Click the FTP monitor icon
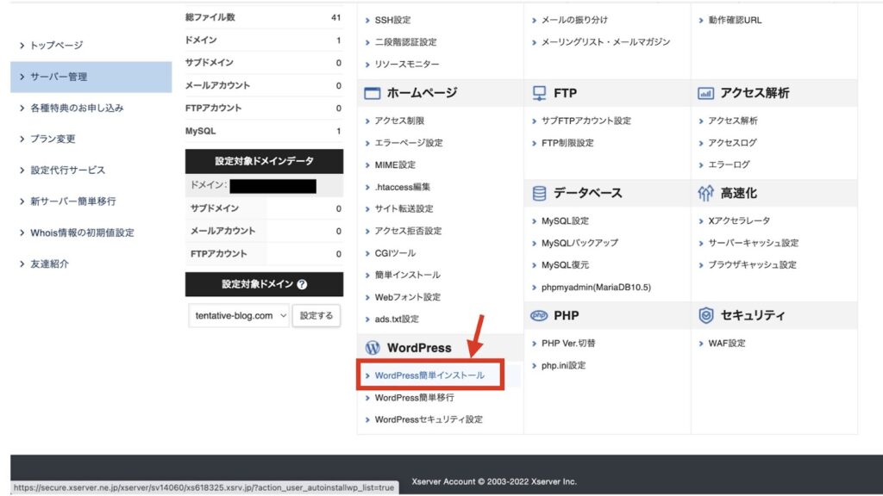The width and height of the screenshot is (883, 496). (539, 93)
